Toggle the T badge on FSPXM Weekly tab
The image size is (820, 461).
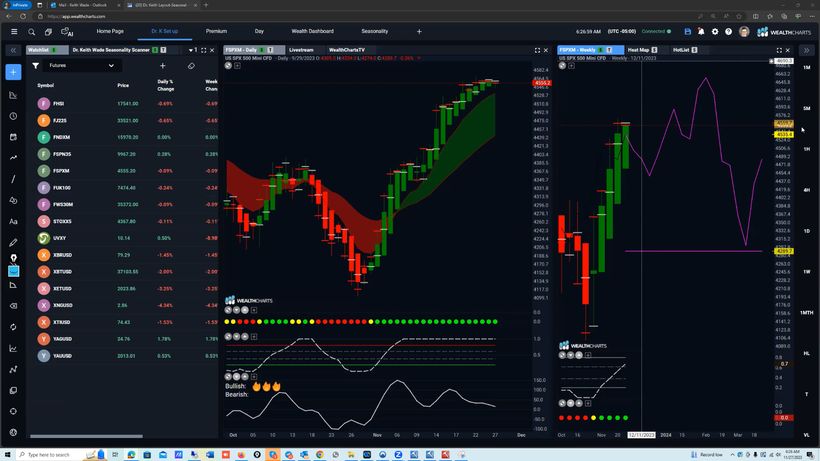pos(609,50)
